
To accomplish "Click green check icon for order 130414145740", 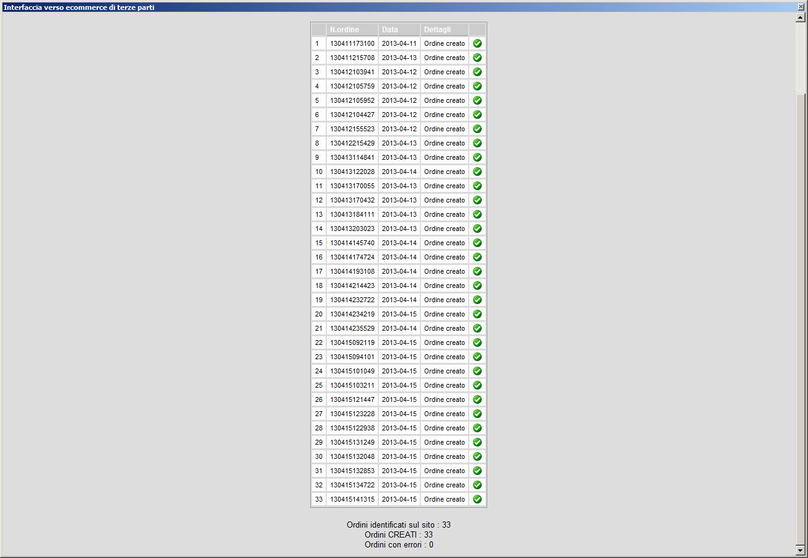I will pos(477,243).
